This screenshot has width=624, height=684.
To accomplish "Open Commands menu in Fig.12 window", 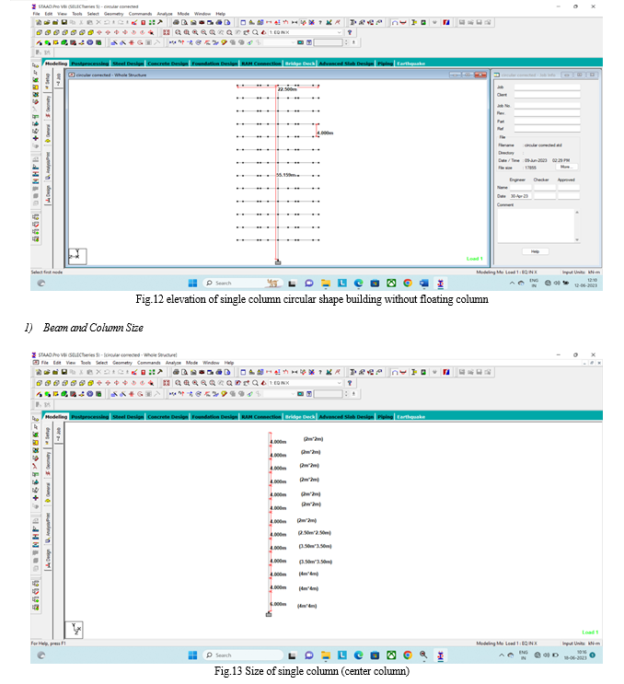I will (x=140, y=14).
